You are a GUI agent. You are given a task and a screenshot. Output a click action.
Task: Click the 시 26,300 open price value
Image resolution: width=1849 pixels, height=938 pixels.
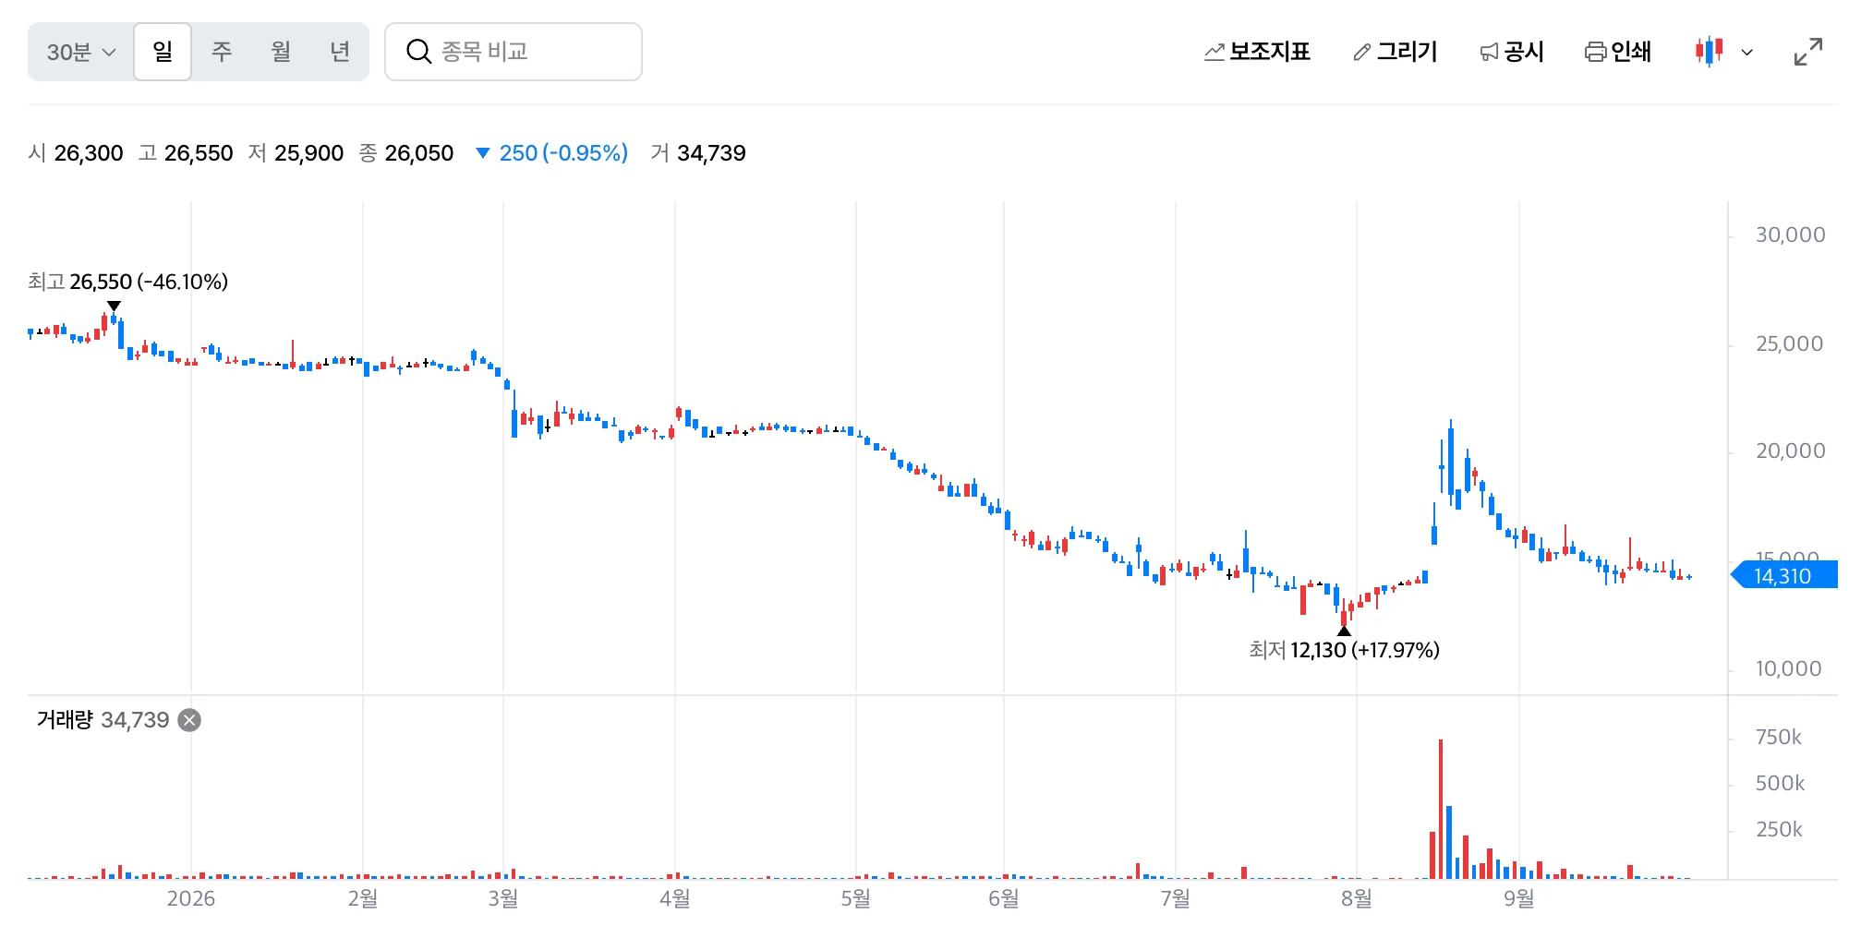point(76,153)
